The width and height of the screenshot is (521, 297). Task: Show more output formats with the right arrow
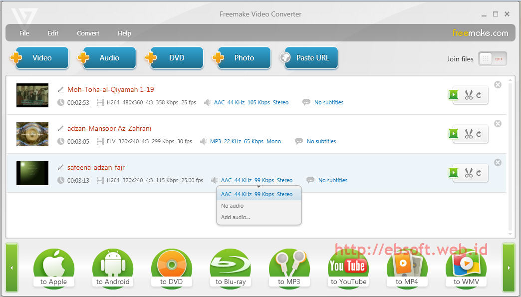[509, 268]
